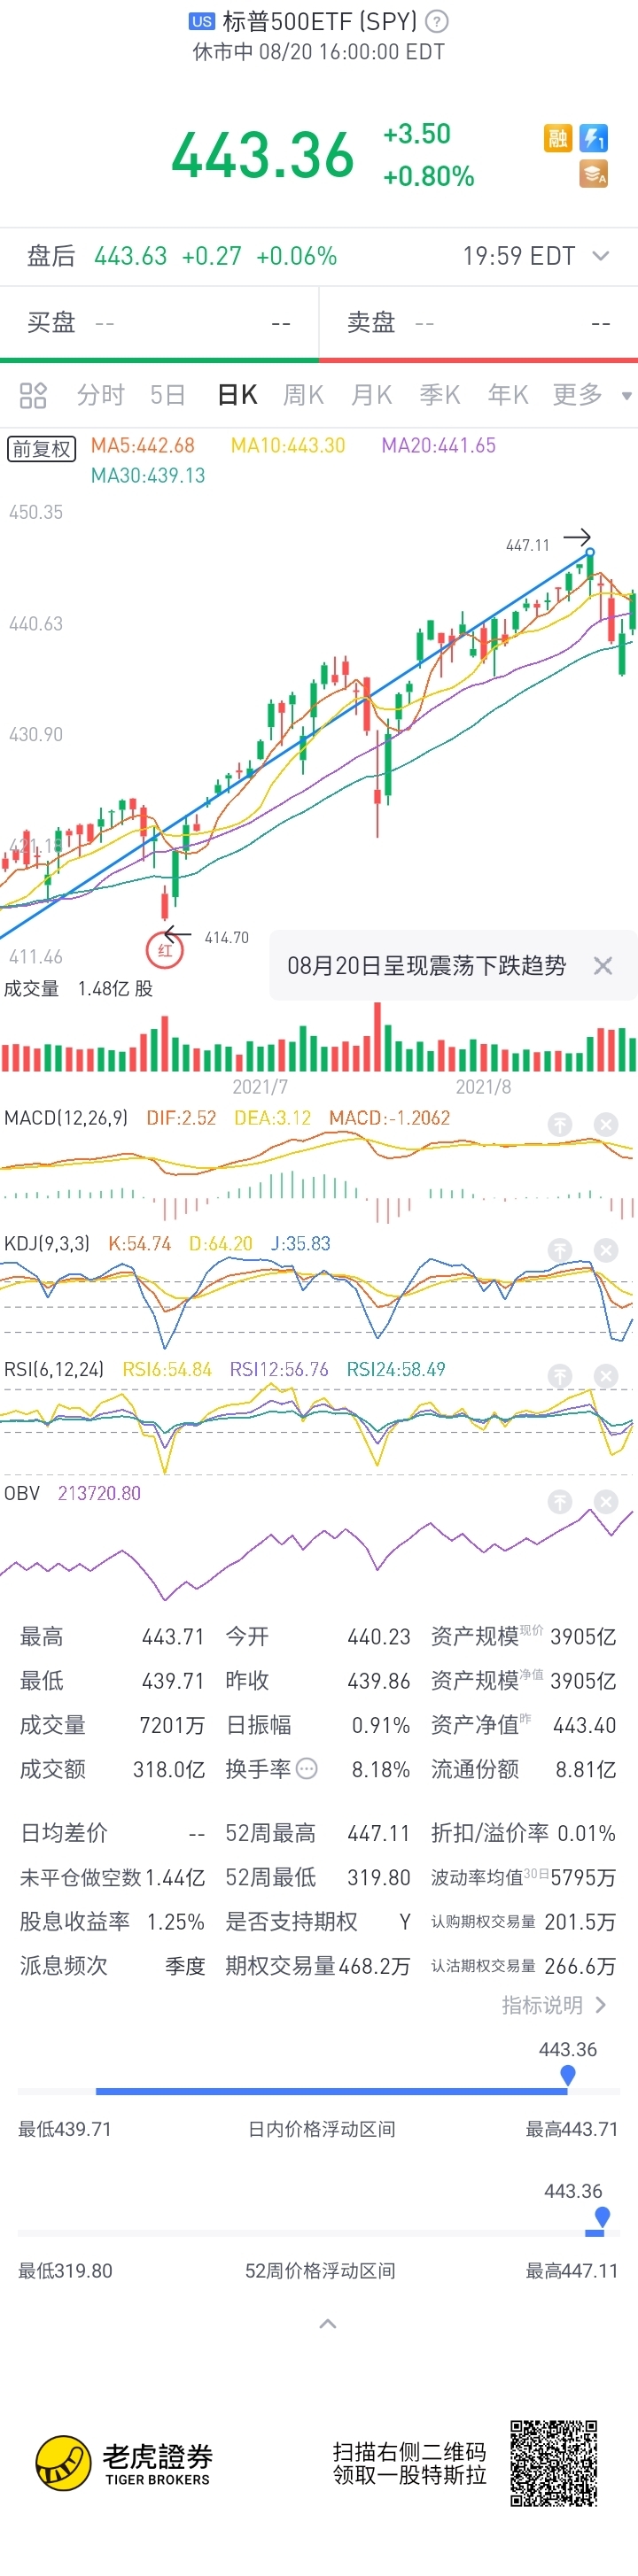The width and height of the screenshot is (638, 2576).
Task: Tap the MA20:441.65 label
Action: click(x=439, y=446)
